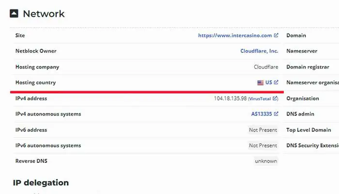This screenshot has width=339, height=194.
Task: Click Not Present badge for IPv6 address
Action: (263, 130)
